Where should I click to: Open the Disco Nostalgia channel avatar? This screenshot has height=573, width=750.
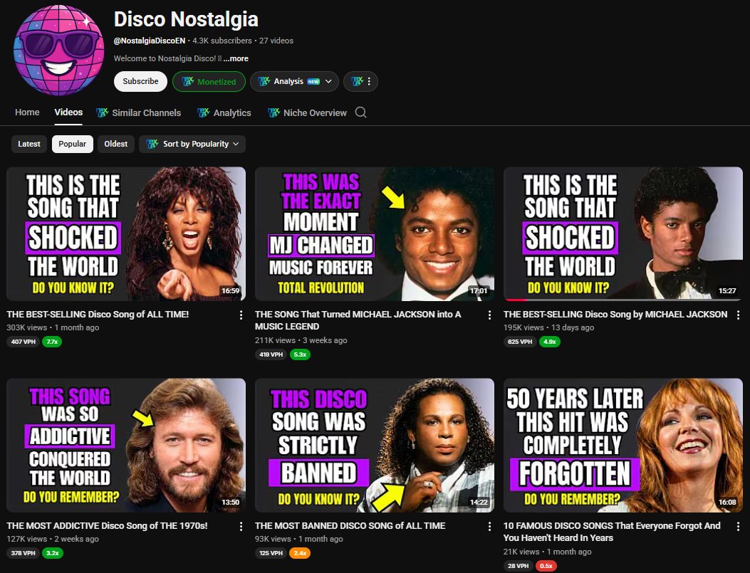pos(59,50)
